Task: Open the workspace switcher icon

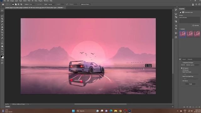Action: (x=199, y=4)
